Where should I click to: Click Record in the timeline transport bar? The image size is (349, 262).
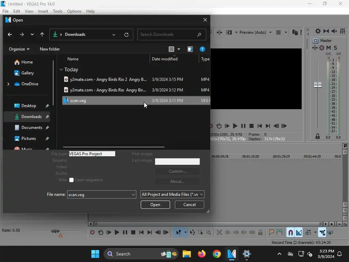tap(92, 232)
